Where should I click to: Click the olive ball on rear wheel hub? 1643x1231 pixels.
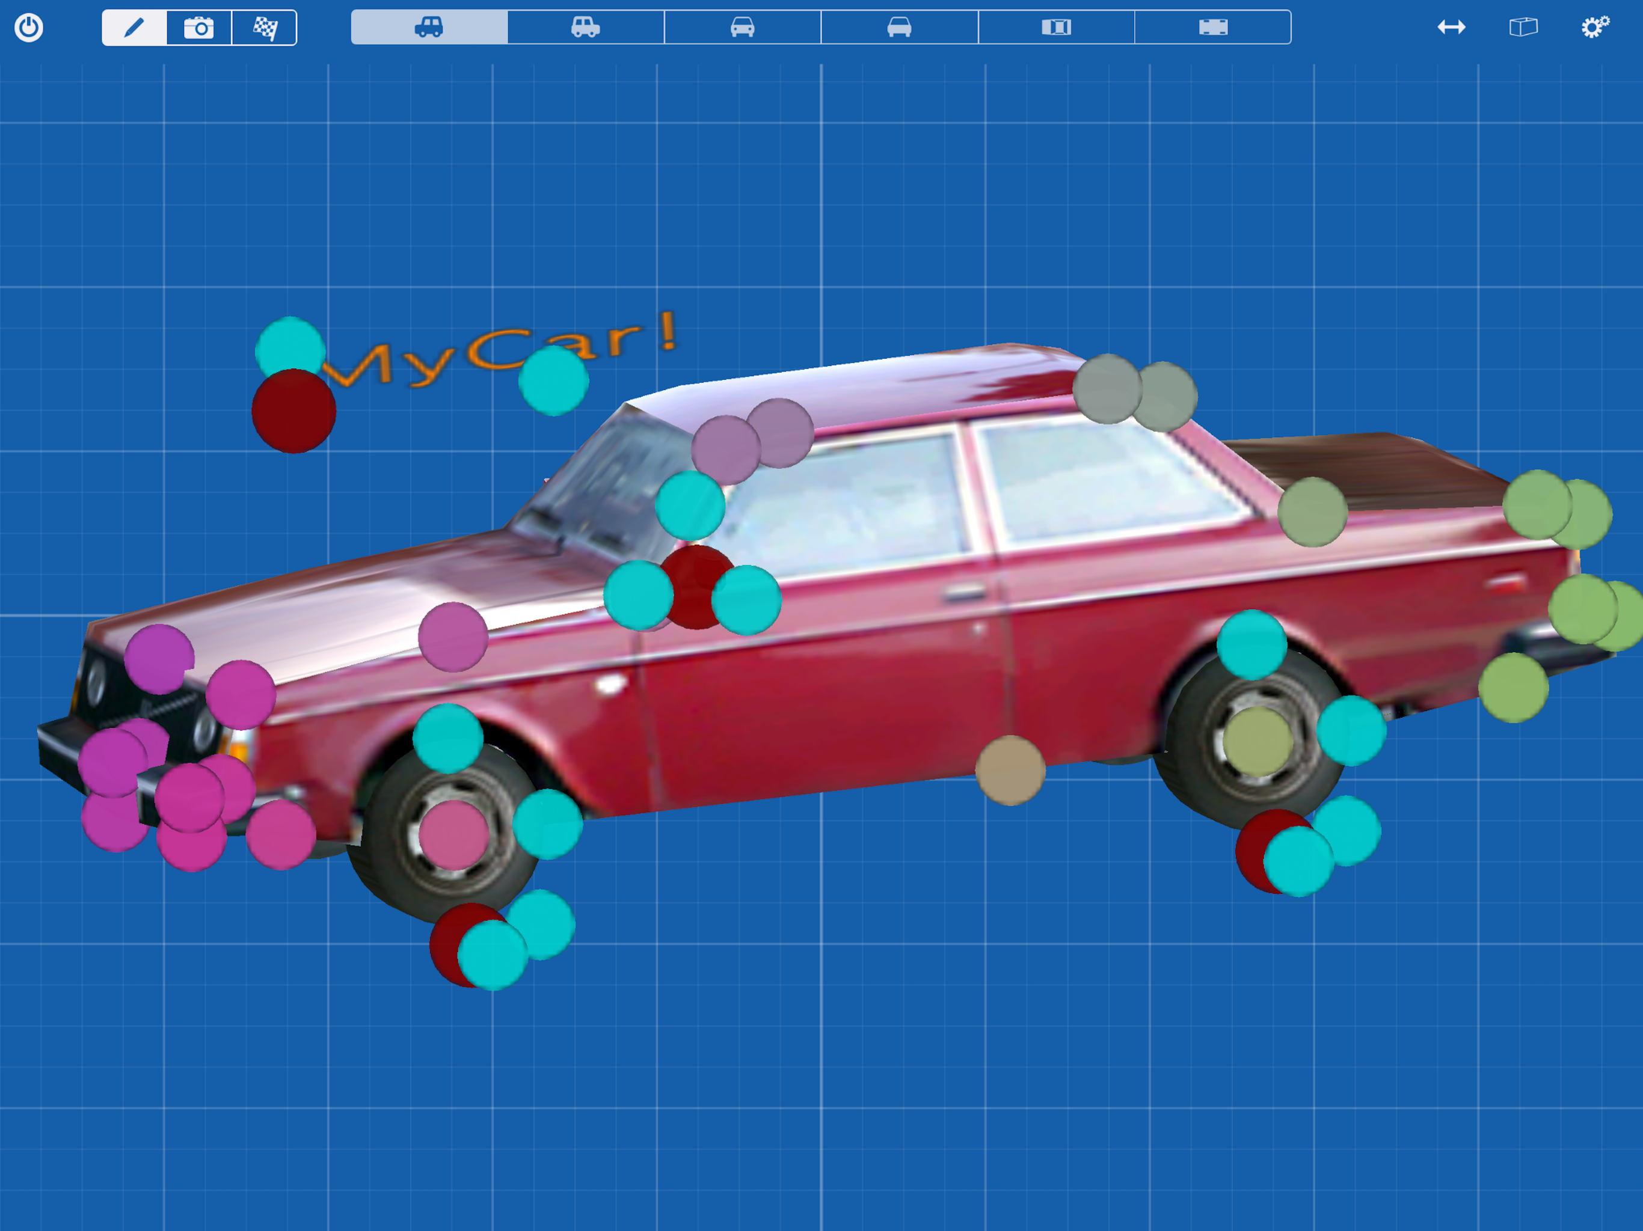pyautogui.click(x=1257, y=741)
